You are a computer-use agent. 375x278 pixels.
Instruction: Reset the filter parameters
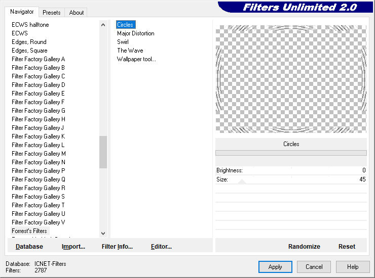pyautogui.click(x=347, y=247)
